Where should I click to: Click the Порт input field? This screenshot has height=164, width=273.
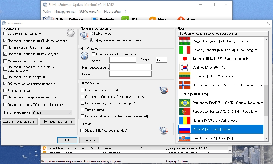[161, 60]
